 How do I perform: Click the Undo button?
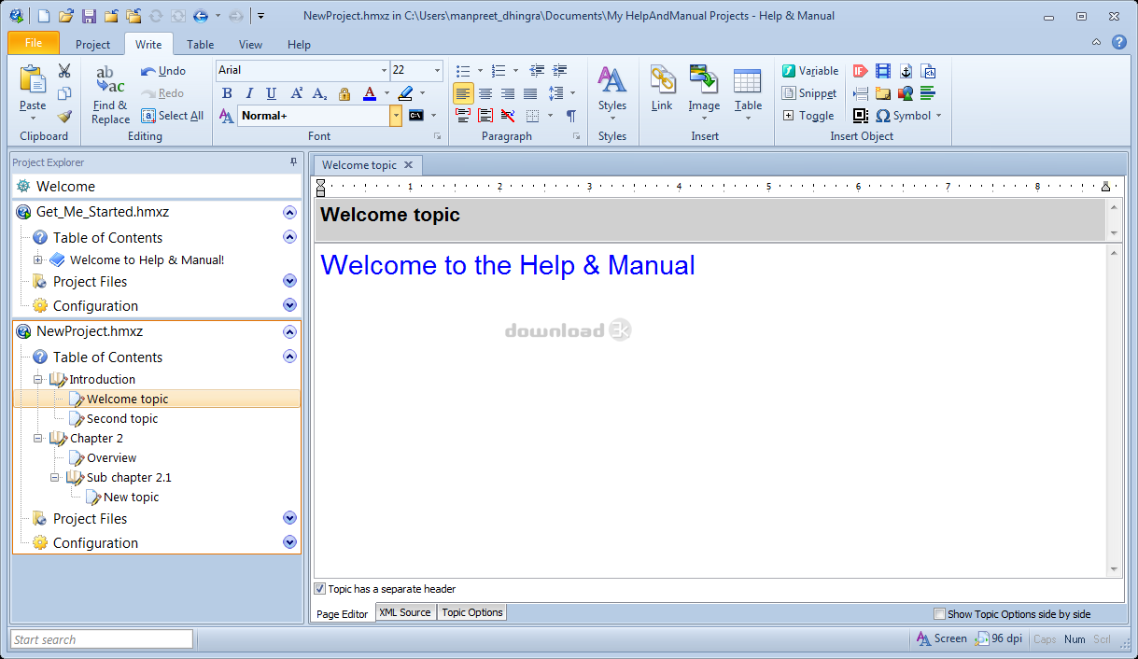point(163,71)
